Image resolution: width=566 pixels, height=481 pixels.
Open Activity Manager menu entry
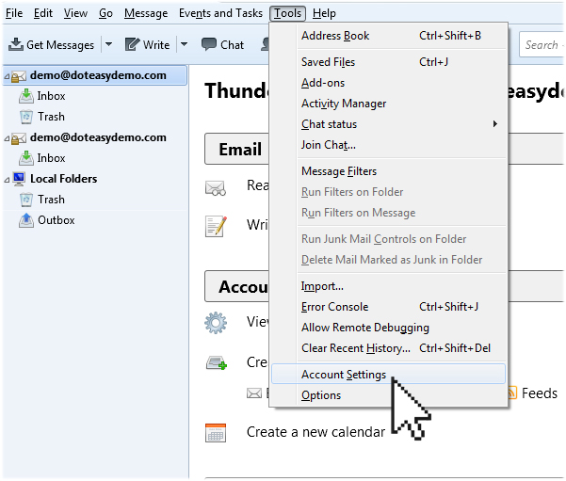point(388,104)
